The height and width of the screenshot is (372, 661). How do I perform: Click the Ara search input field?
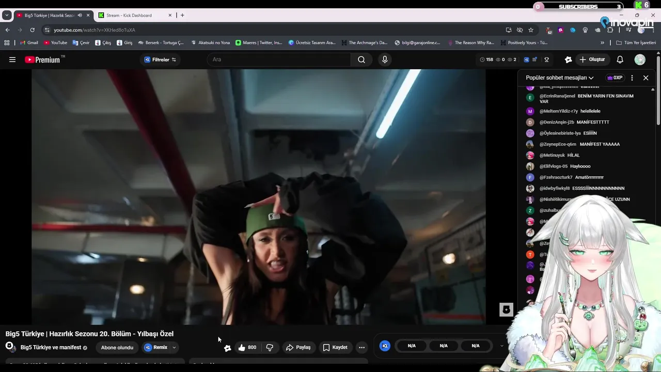pyautogui.click(x=279, y=59)
